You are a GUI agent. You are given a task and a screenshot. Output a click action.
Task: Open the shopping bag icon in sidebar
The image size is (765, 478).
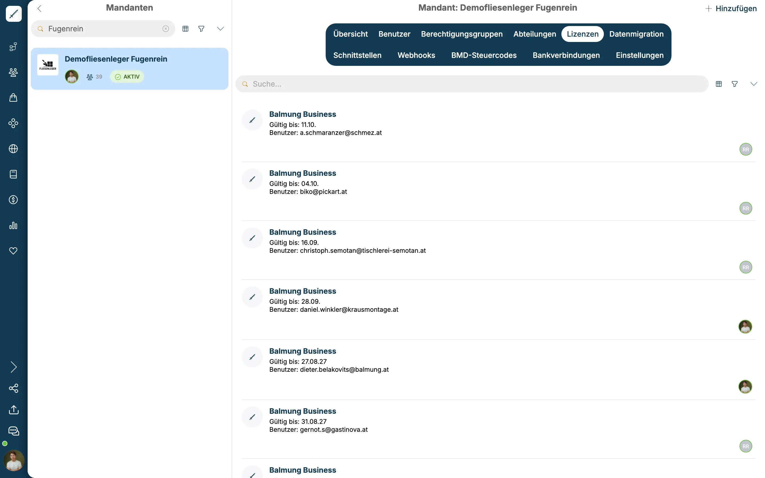pos(13,98)
